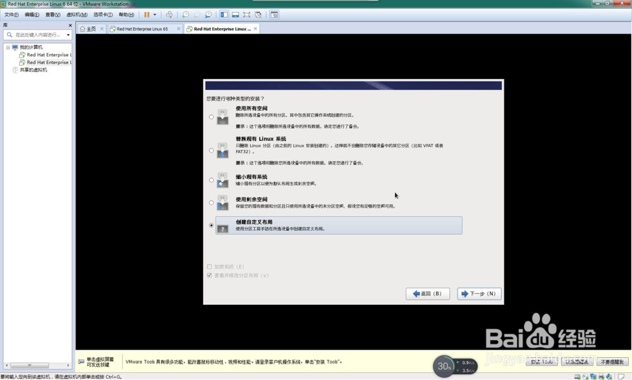
Task: Open the power options dropdown arrow
Action: pyautogui.click(x=155, y=15)
